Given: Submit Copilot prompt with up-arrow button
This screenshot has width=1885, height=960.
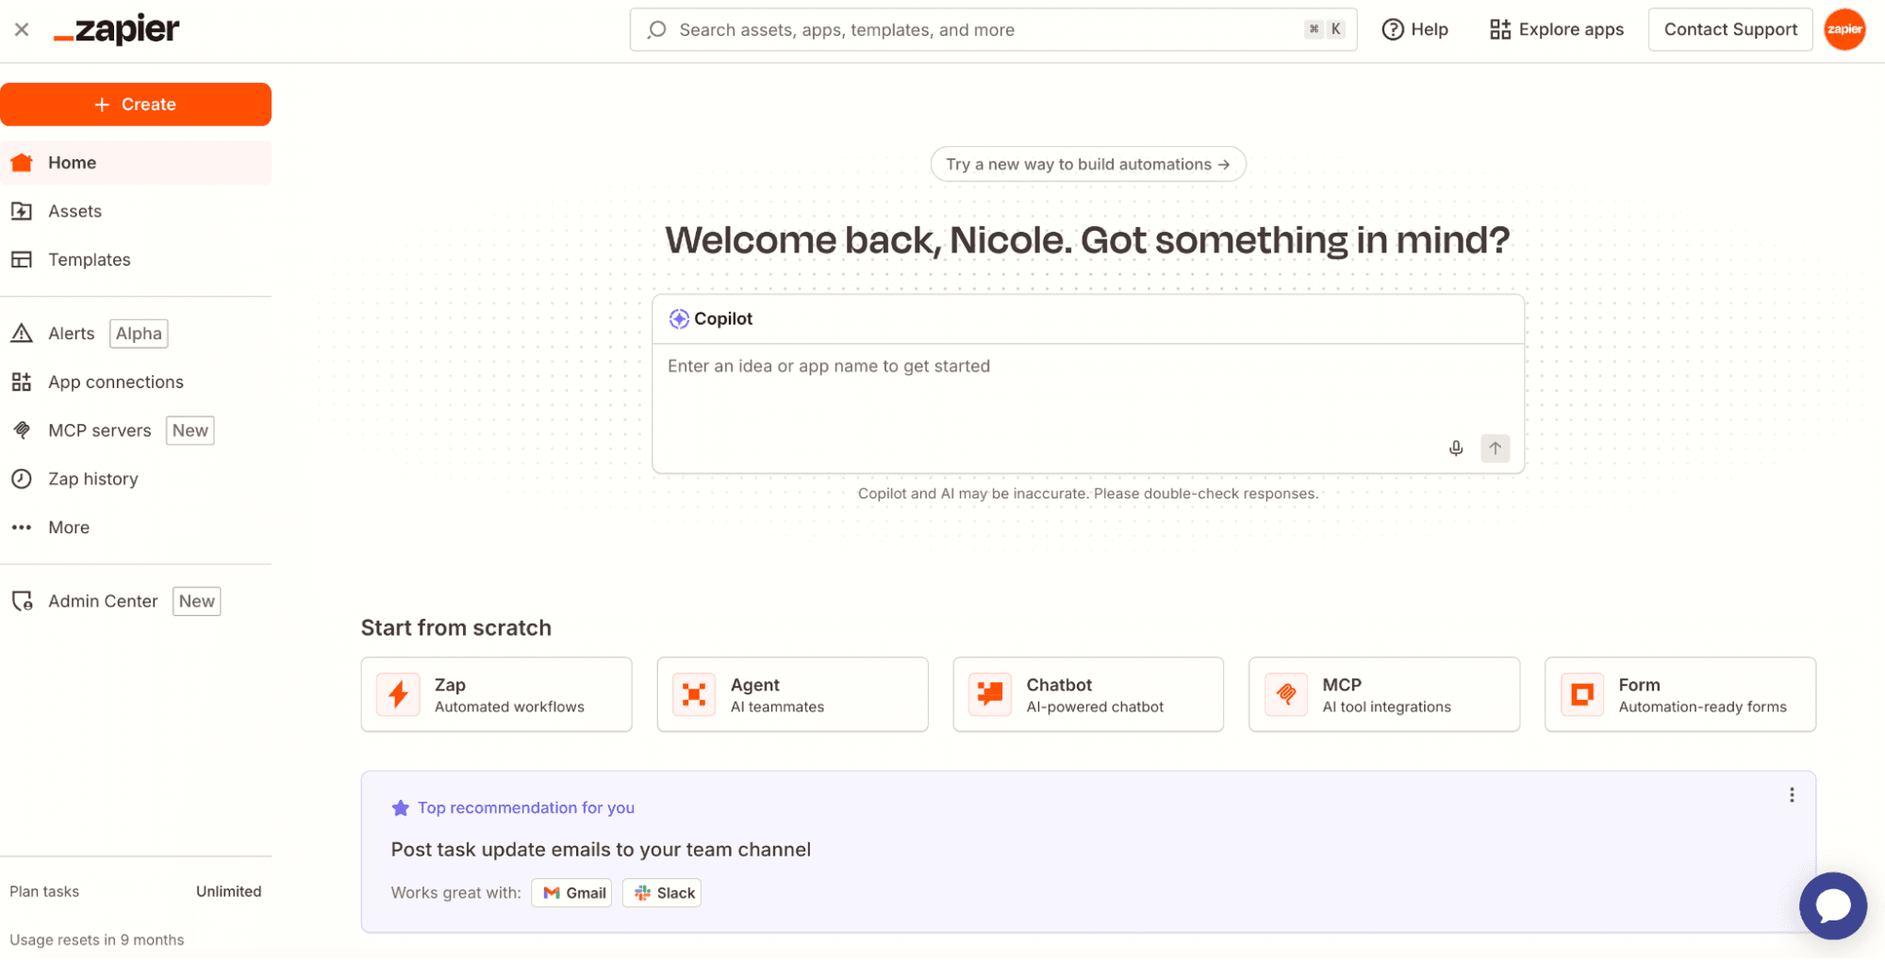Looking at the screenshot, I should click(x=1495, y=448).
